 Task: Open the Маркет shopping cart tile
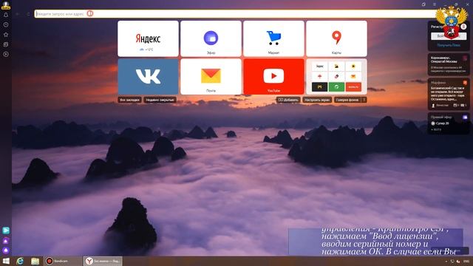click(273, 38)
